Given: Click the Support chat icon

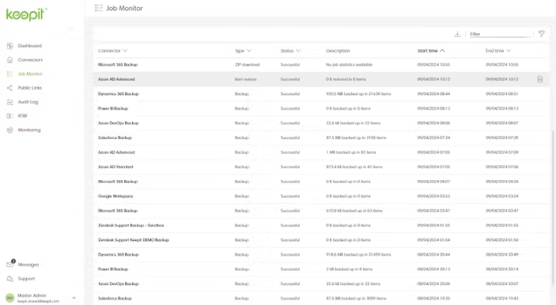Looking at the screenshot, I should (x=10, y=279).
